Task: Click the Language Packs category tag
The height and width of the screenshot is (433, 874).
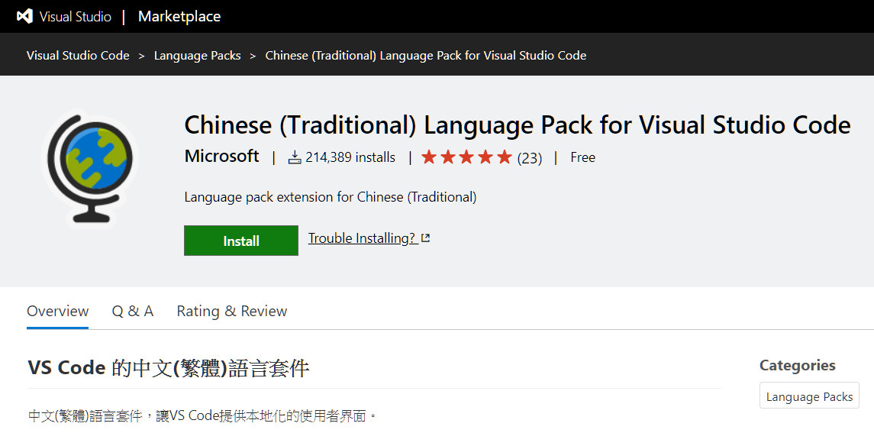Action: pyautogui.click(x=809, y=397)
